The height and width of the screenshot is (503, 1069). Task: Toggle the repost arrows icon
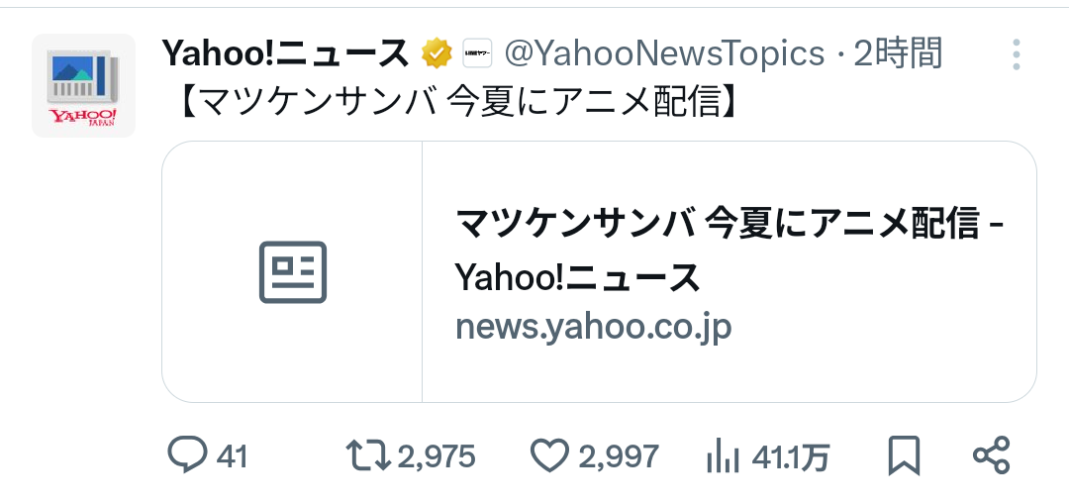(368, 455)
